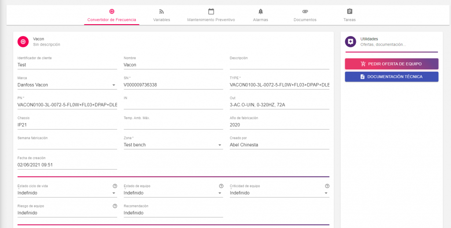Switch to the Variables tab
This screenshot has height=228, width=451.
coord(161,15)
